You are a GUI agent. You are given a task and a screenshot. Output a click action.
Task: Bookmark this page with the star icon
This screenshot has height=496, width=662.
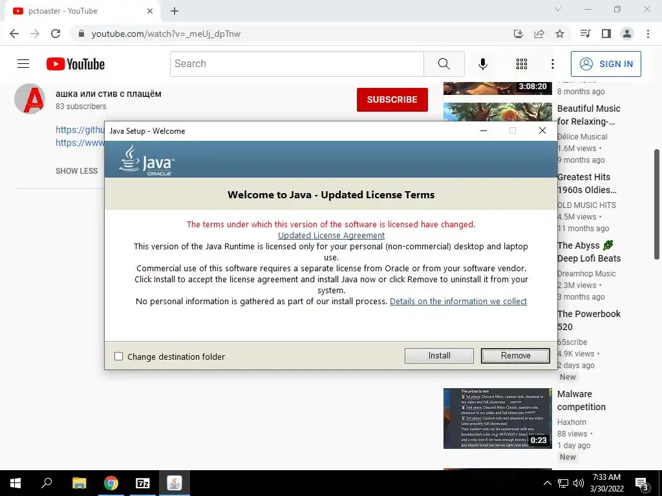560,34
